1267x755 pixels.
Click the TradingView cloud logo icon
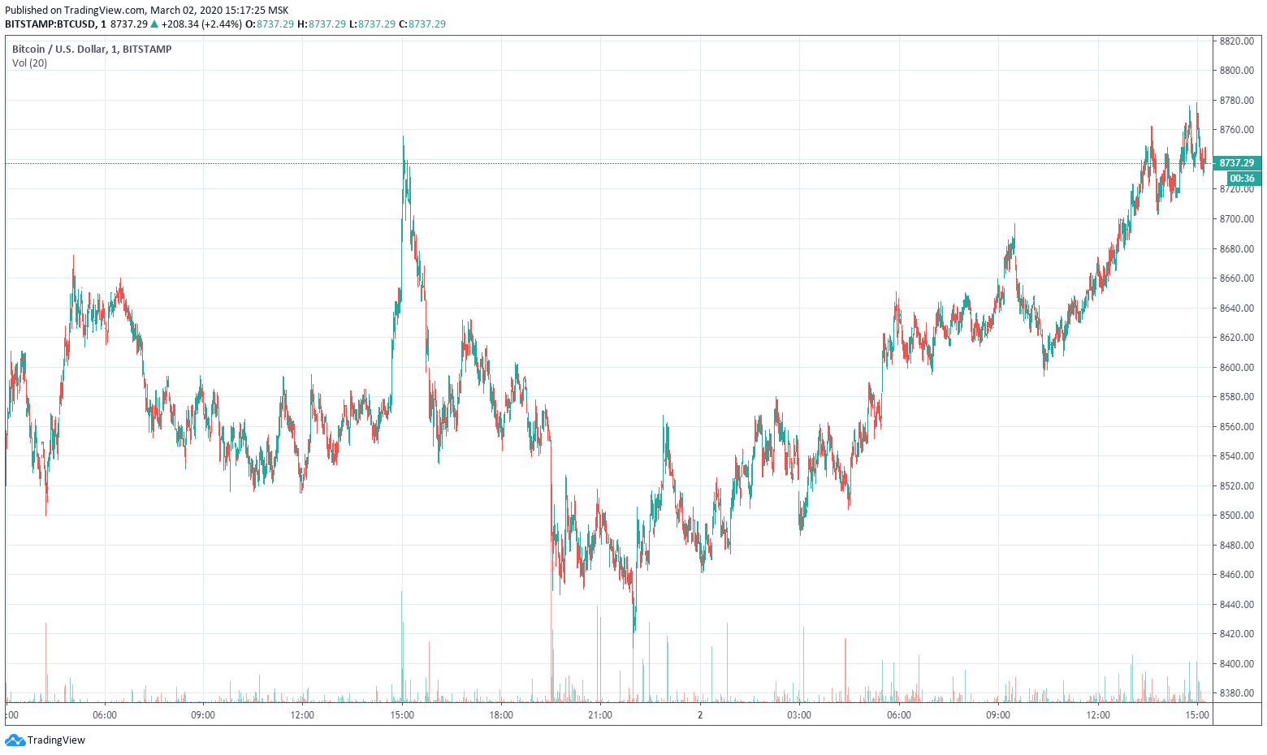pos(15,740)
